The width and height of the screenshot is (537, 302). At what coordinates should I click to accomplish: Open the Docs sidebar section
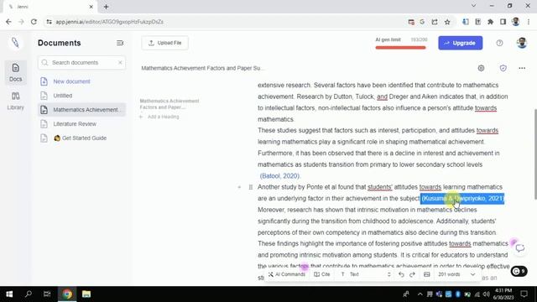pyautogui.click(x=15, y=72)
